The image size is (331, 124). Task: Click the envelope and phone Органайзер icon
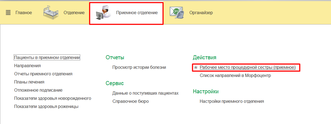click(176, 13)
